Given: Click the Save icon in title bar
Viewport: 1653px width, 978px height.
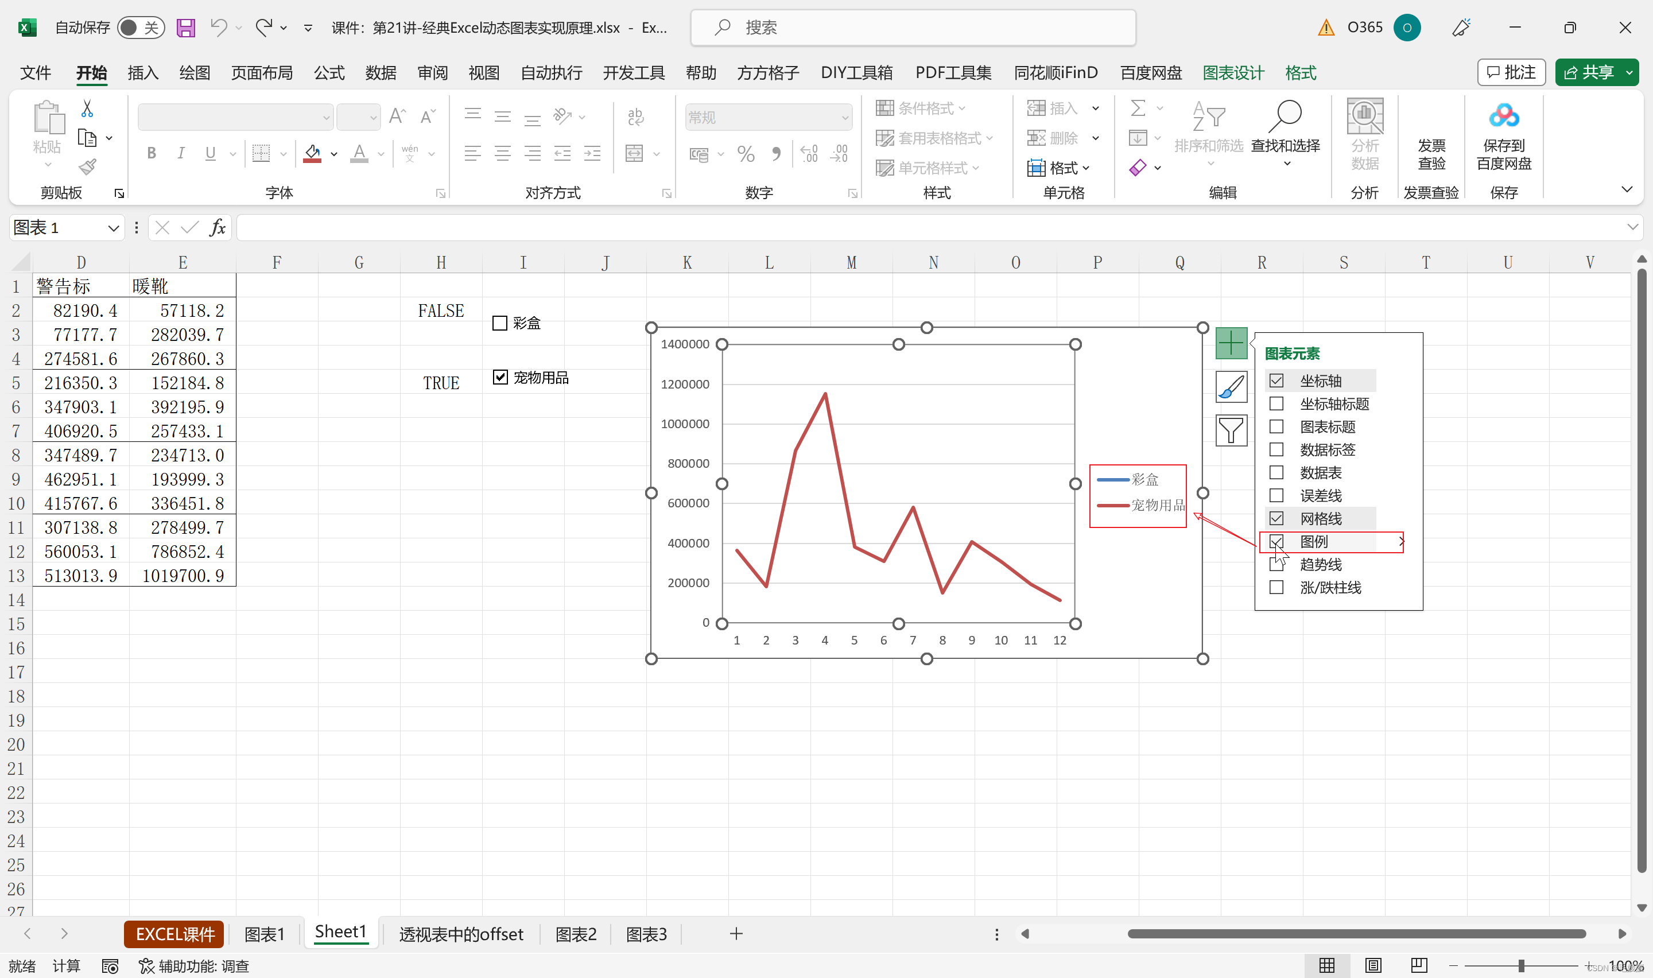Looking at the screenshot, I should tap(186, 28).
